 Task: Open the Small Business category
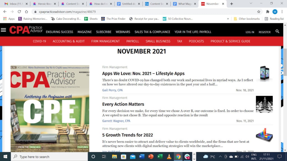pyautogui.click(x=158, y=41)
